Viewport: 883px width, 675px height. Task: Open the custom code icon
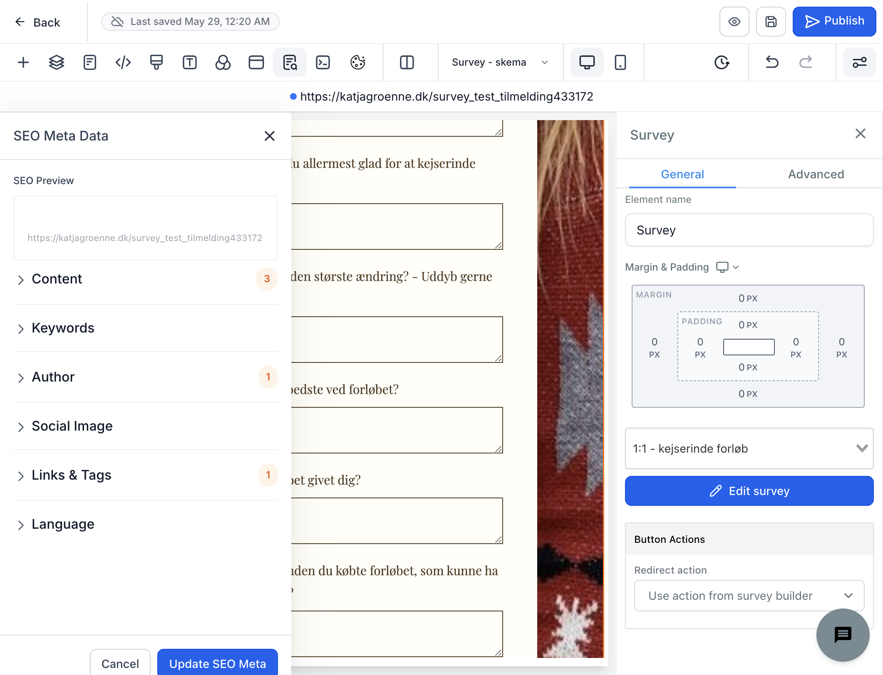click(x=123, y=62)
